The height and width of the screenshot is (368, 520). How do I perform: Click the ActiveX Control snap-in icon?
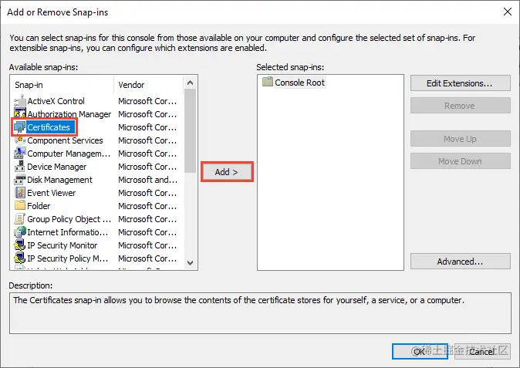tap(20, 101)
